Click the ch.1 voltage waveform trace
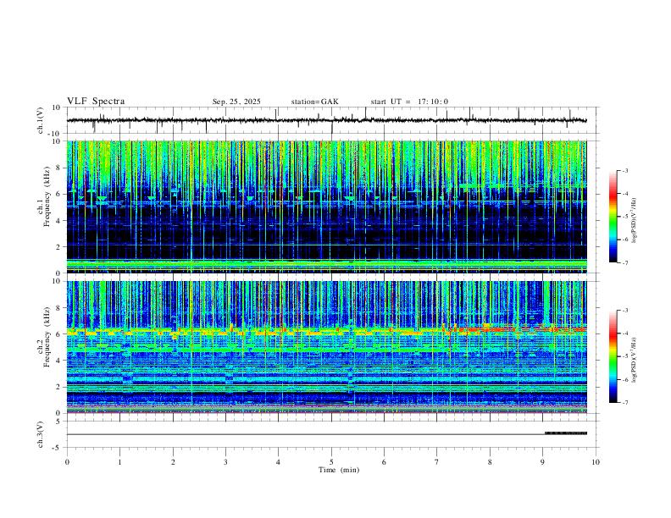The image size is (671, 518). [x=326, y=120]
